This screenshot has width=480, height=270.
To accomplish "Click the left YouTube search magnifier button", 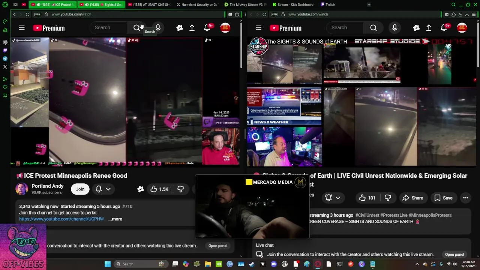I will tap(137, 28).
